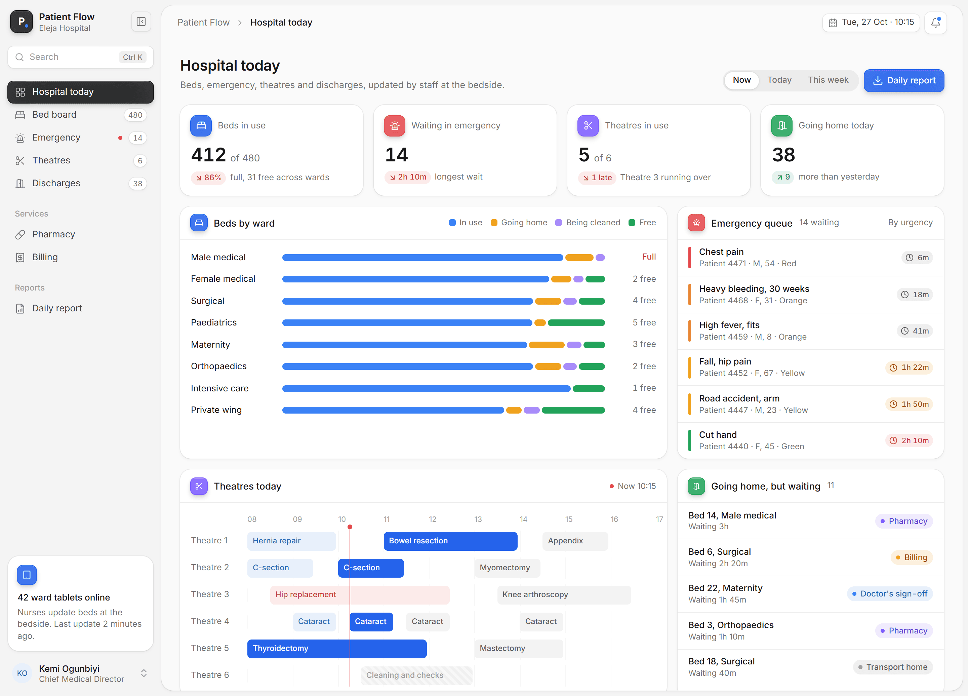Click the Transport home tag for Bed 18

(x=892, y=667)
